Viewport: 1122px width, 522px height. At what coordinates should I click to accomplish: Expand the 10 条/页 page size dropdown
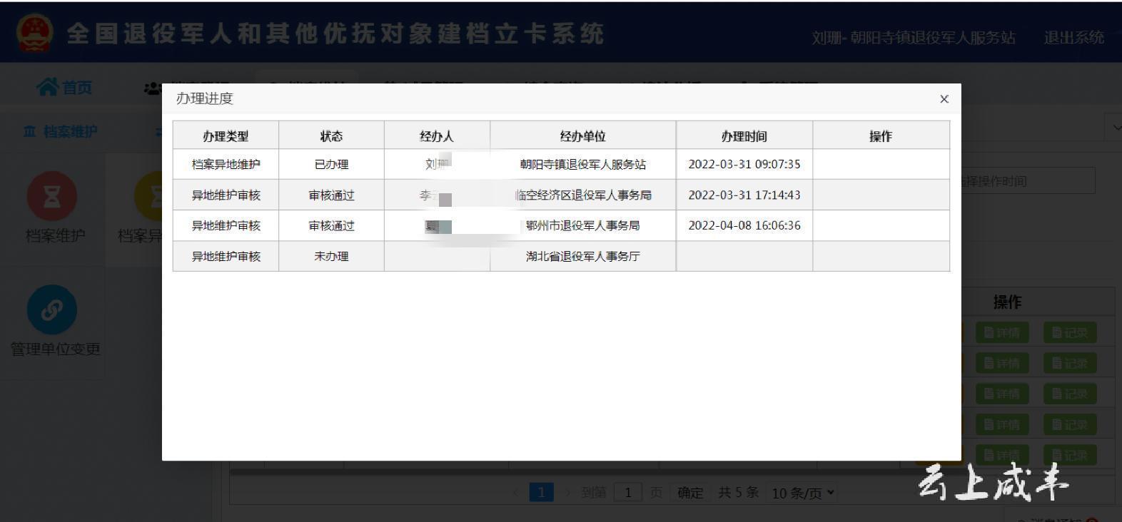tap(803, 493)
